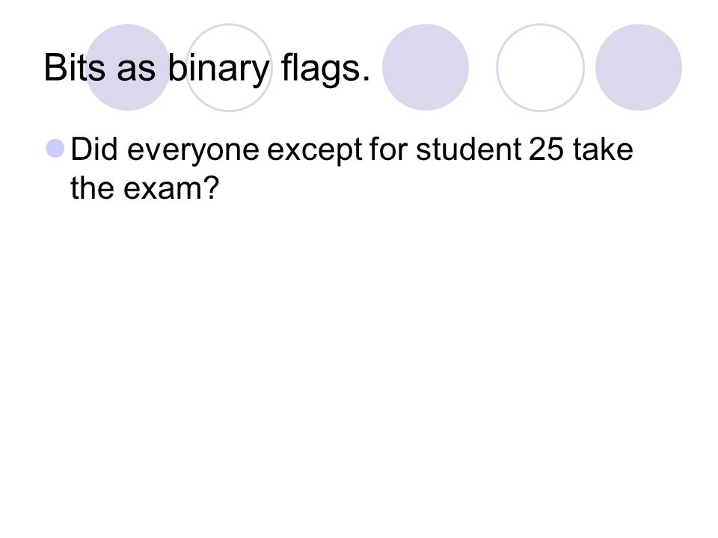Select the empty outlined circle near top right
718x538 pixels.
540,67
